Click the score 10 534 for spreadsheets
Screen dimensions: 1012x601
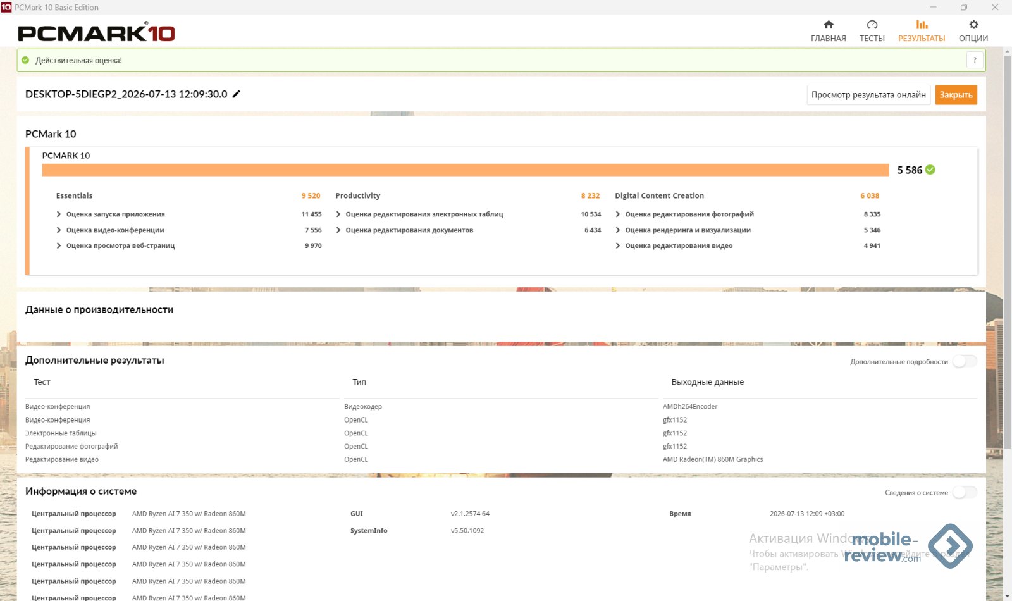[591, 214]
